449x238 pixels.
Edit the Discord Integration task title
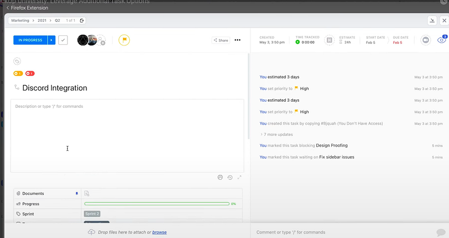pos(54,88)
